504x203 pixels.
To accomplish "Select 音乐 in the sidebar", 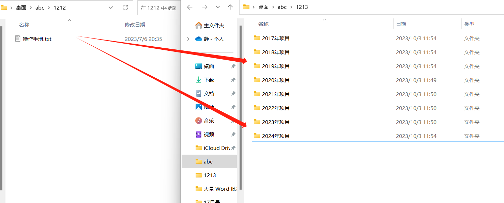I will pos(209,120).
